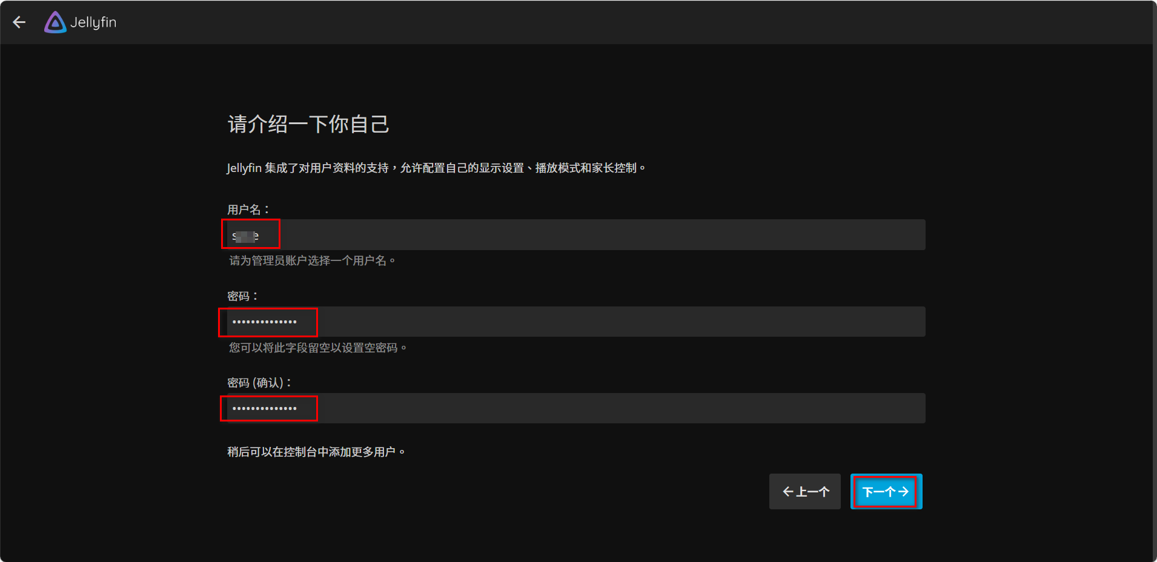Go to next step with 下一个

886,492
